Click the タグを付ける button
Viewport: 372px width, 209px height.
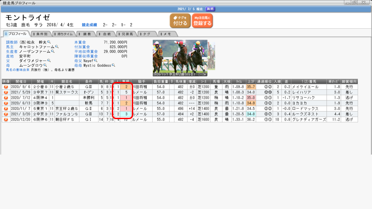[180, 20]
